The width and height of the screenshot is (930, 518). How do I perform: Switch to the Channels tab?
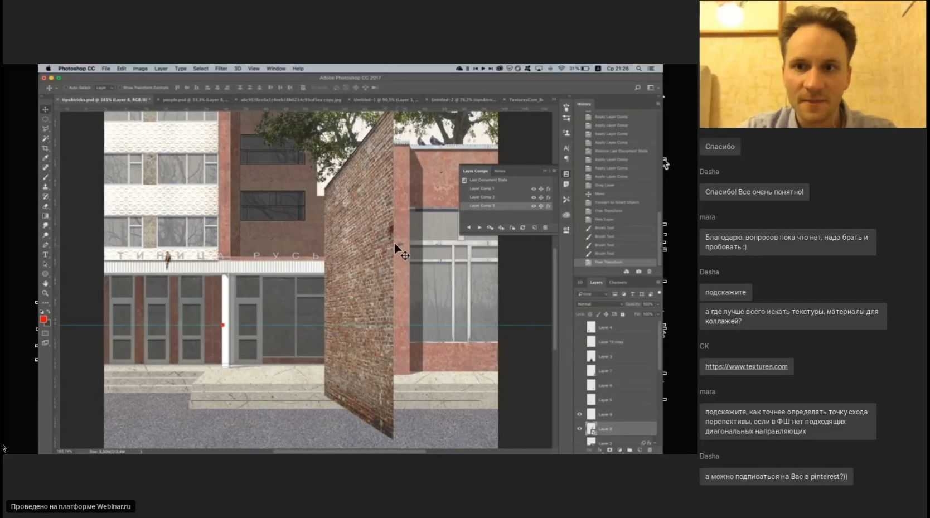618,282
